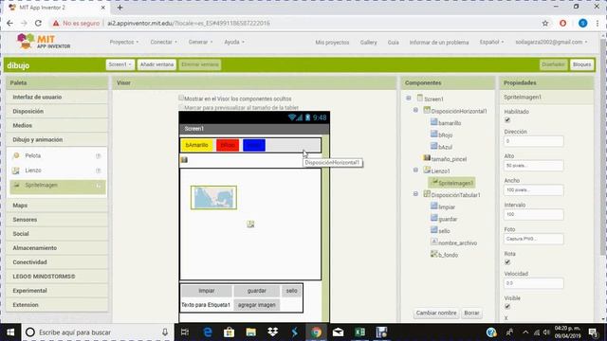The height and width of the screenshot is (341, 607).
Task: Select the blue button in viewer
Action: point(254,145)
